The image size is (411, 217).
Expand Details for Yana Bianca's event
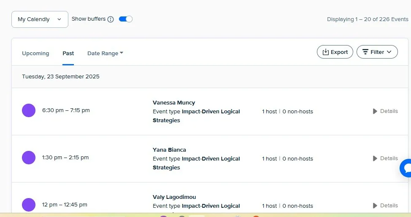point(385,158)
